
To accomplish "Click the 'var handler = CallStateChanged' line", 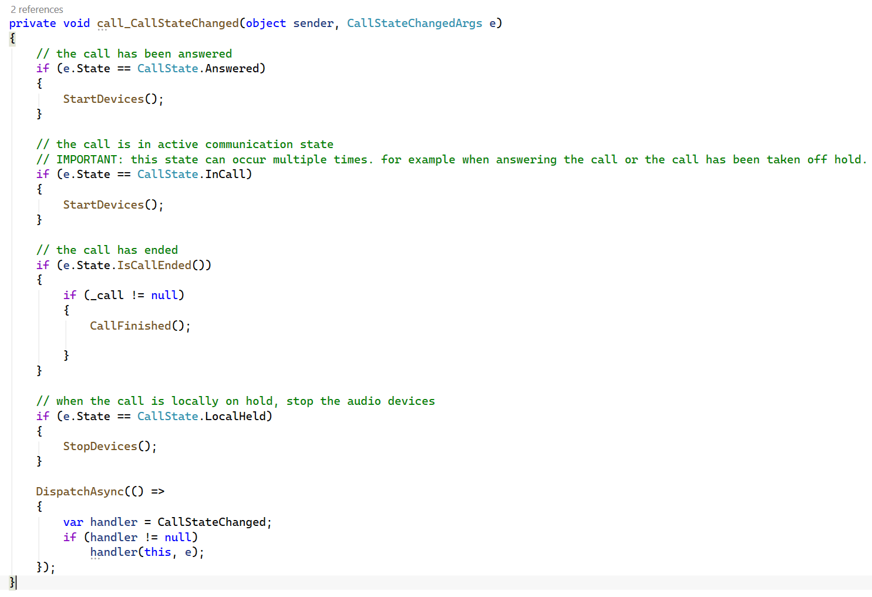I will coord(167,522).
